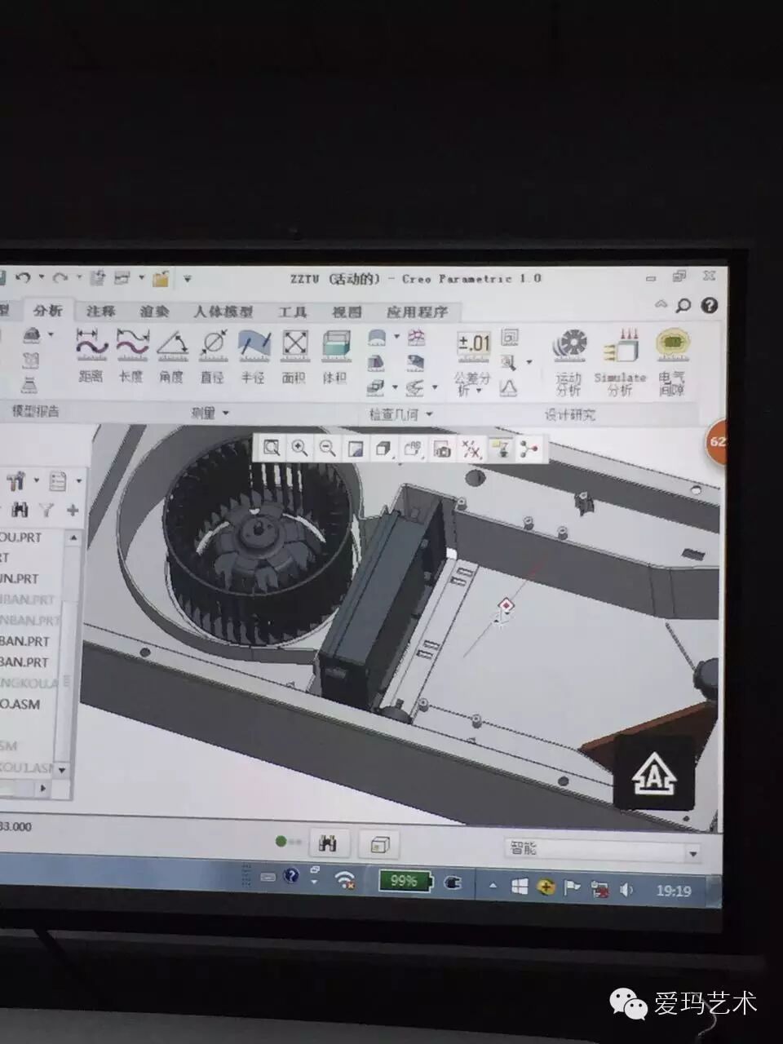Click the Repaint icon in graphics toolbar
Viewport: 783px width, 1044px height.
(x=356, y=449)
